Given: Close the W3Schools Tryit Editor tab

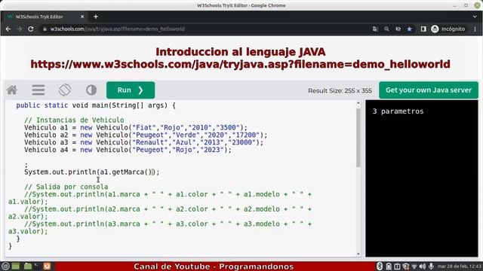Looking at the screenshot, I should coord(82,17).
